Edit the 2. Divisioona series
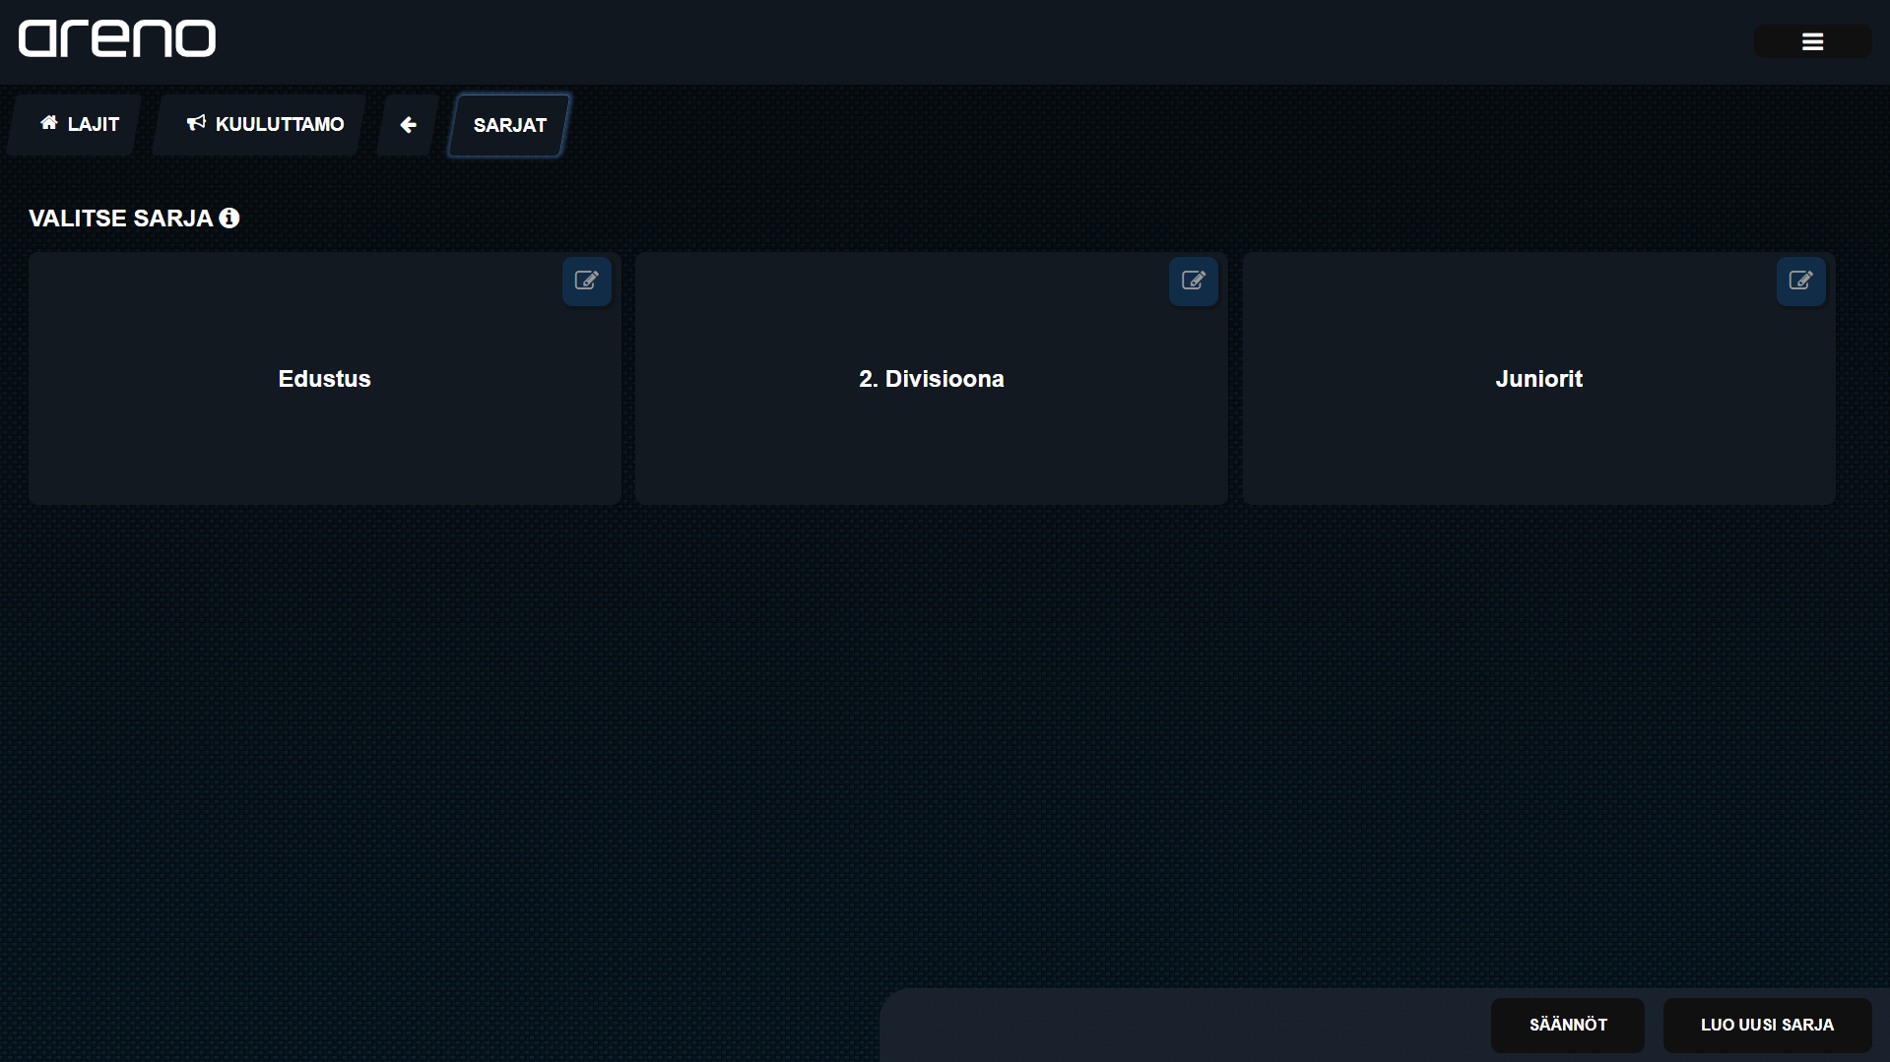Screen dimensions: 1890x1062 click(1194, 281)
